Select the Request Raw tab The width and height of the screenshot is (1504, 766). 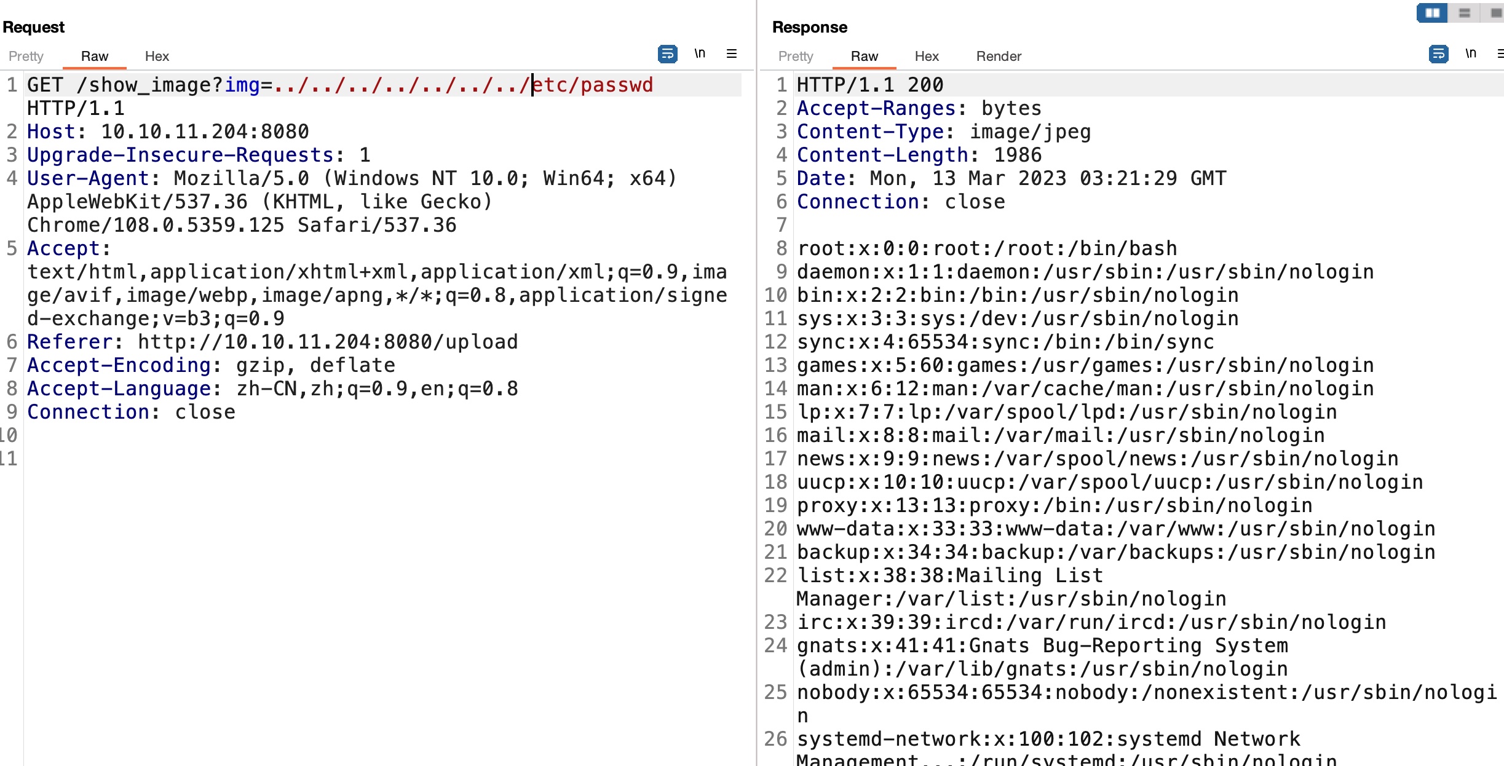point(94,56)
